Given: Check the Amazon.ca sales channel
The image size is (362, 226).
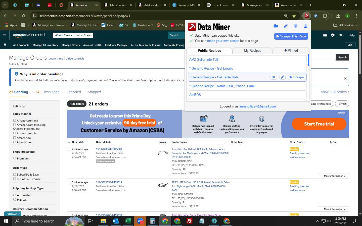Looking at the screenshot, I should click(15, 138).
